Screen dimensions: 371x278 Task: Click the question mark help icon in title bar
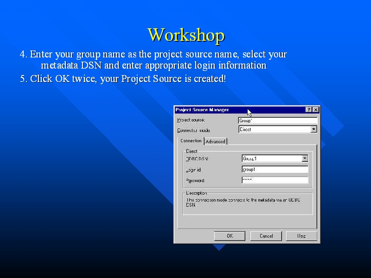point(309,110)
